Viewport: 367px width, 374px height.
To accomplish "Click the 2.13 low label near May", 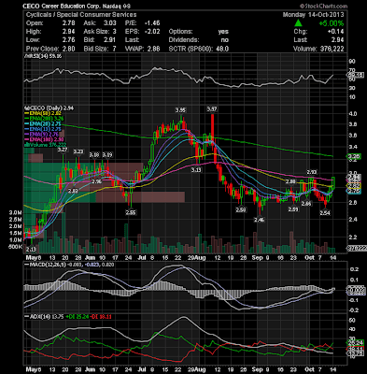I will tap(31, 250).
